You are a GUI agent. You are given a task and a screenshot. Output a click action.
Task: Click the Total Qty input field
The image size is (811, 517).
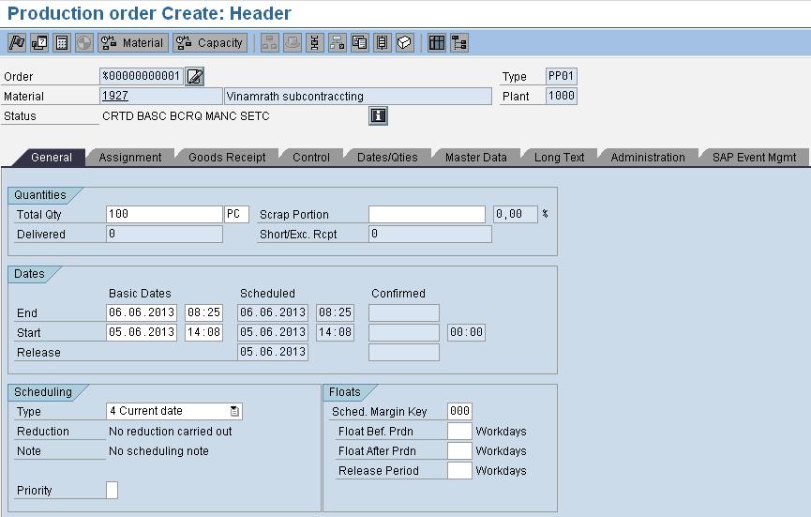[164, 214]
